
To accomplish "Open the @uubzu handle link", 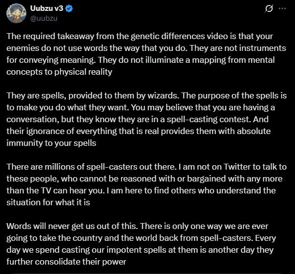I will point(44,18).
